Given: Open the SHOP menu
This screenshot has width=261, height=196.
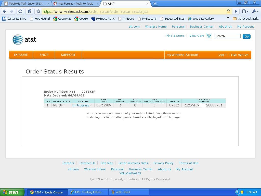Looking at the screenshot, I should click(44, 55).
